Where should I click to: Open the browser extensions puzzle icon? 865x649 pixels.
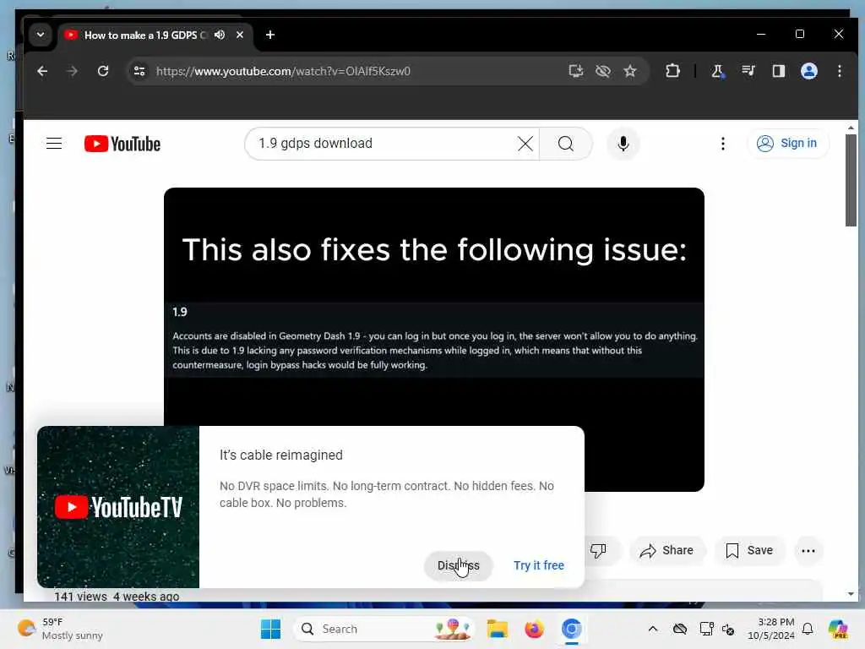(x=672, y=71)
